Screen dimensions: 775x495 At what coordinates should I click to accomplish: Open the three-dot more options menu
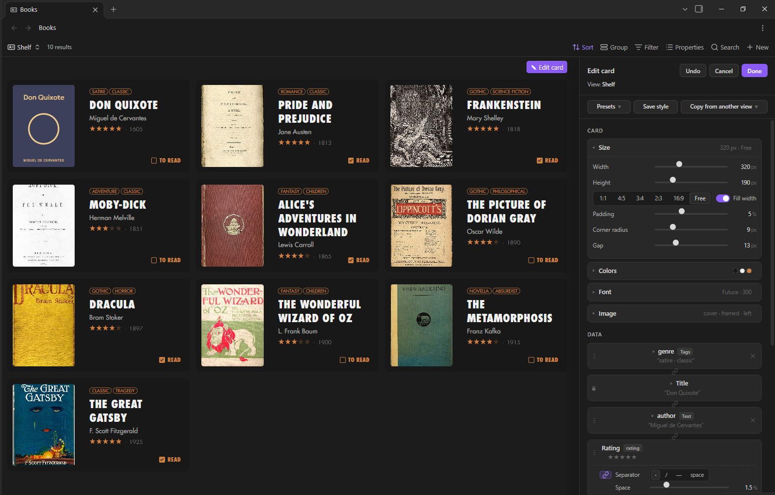(763, 28)
